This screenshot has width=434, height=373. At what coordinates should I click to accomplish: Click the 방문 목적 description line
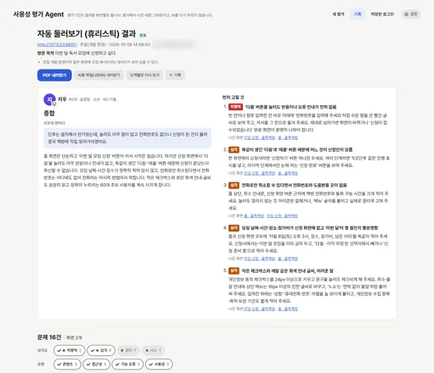tap(76, 53)
